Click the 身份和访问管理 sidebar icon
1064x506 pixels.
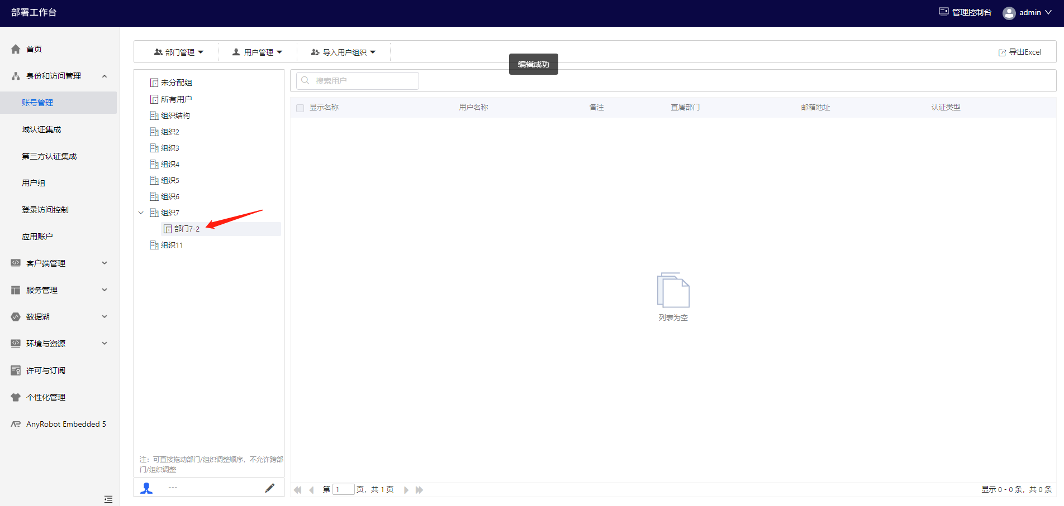pos(16,76)
